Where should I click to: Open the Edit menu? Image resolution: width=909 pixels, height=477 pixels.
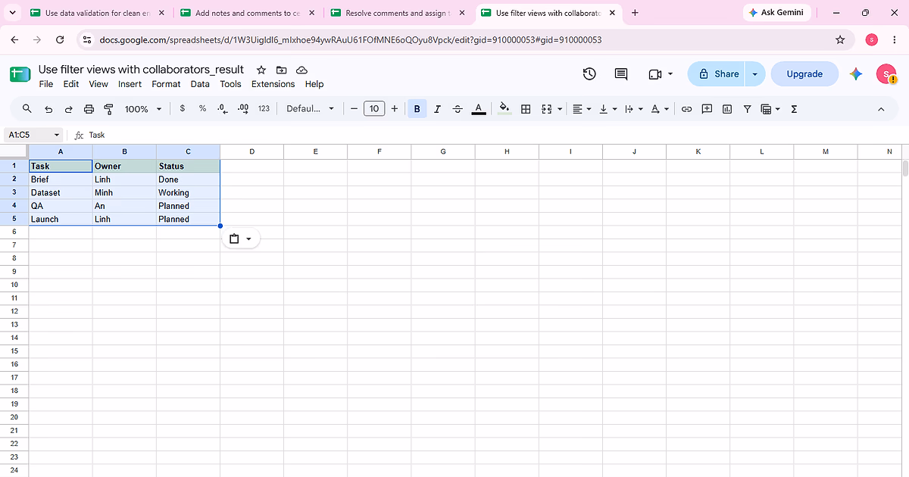pos(71,84)
